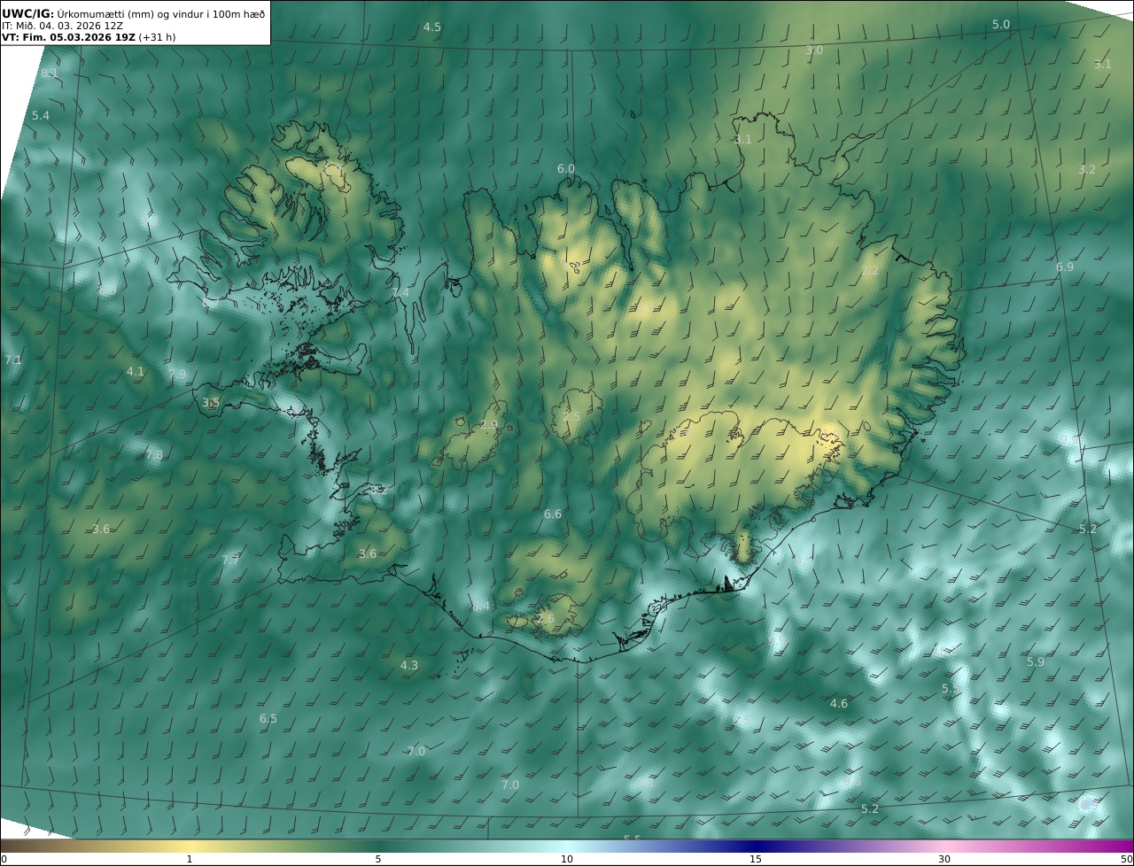The image size is (1134, 866).
Task: Pick the dark navy section of the colour scale
Action: coord(756,846)
